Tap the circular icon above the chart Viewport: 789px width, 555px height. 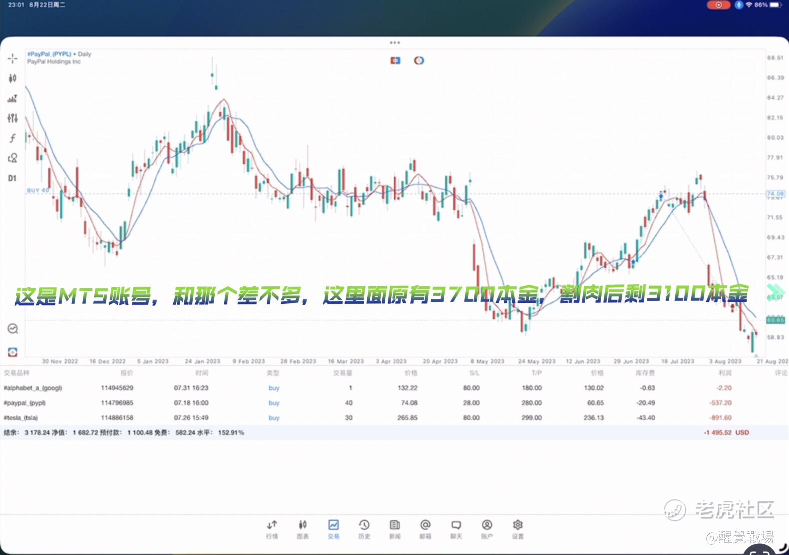(419, 60)
